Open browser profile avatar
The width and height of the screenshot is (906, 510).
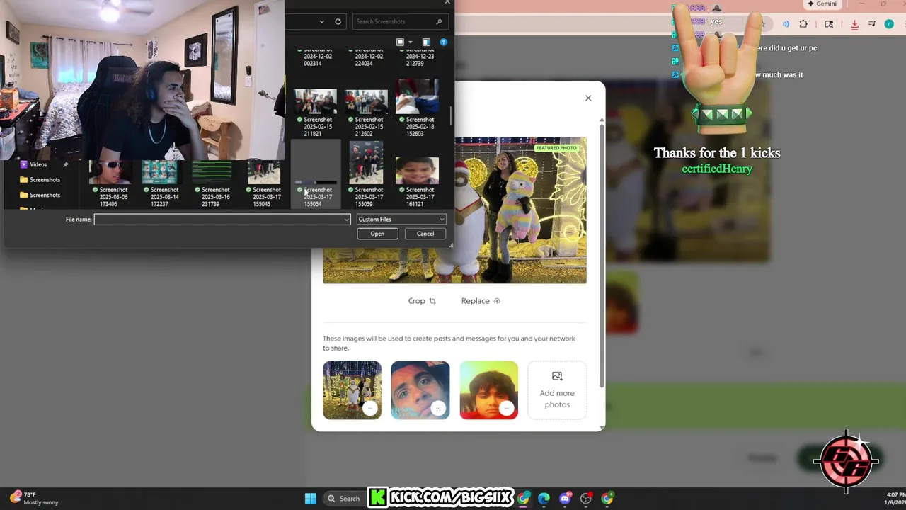tap(889, 24)
